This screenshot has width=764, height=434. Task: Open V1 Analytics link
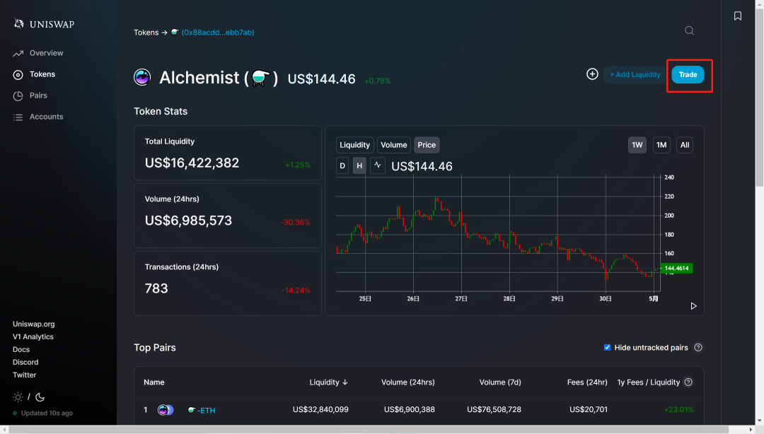coord(33,336)
